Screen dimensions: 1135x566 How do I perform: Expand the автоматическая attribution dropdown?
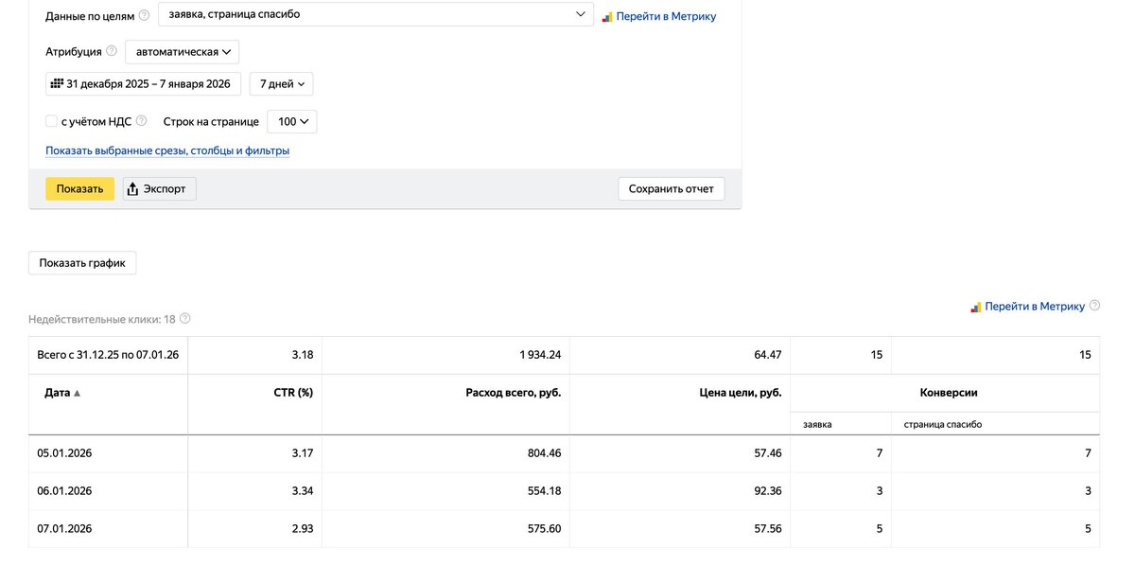[183, 51]
